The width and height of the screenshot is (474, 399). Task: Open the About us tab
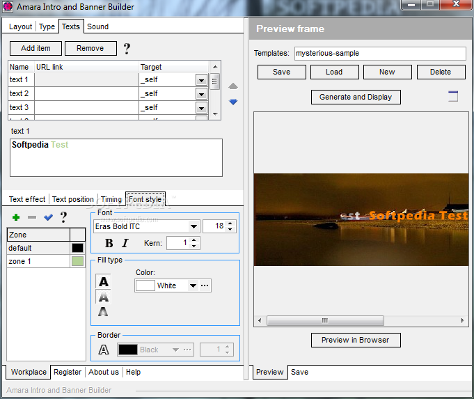coord(104,372)
